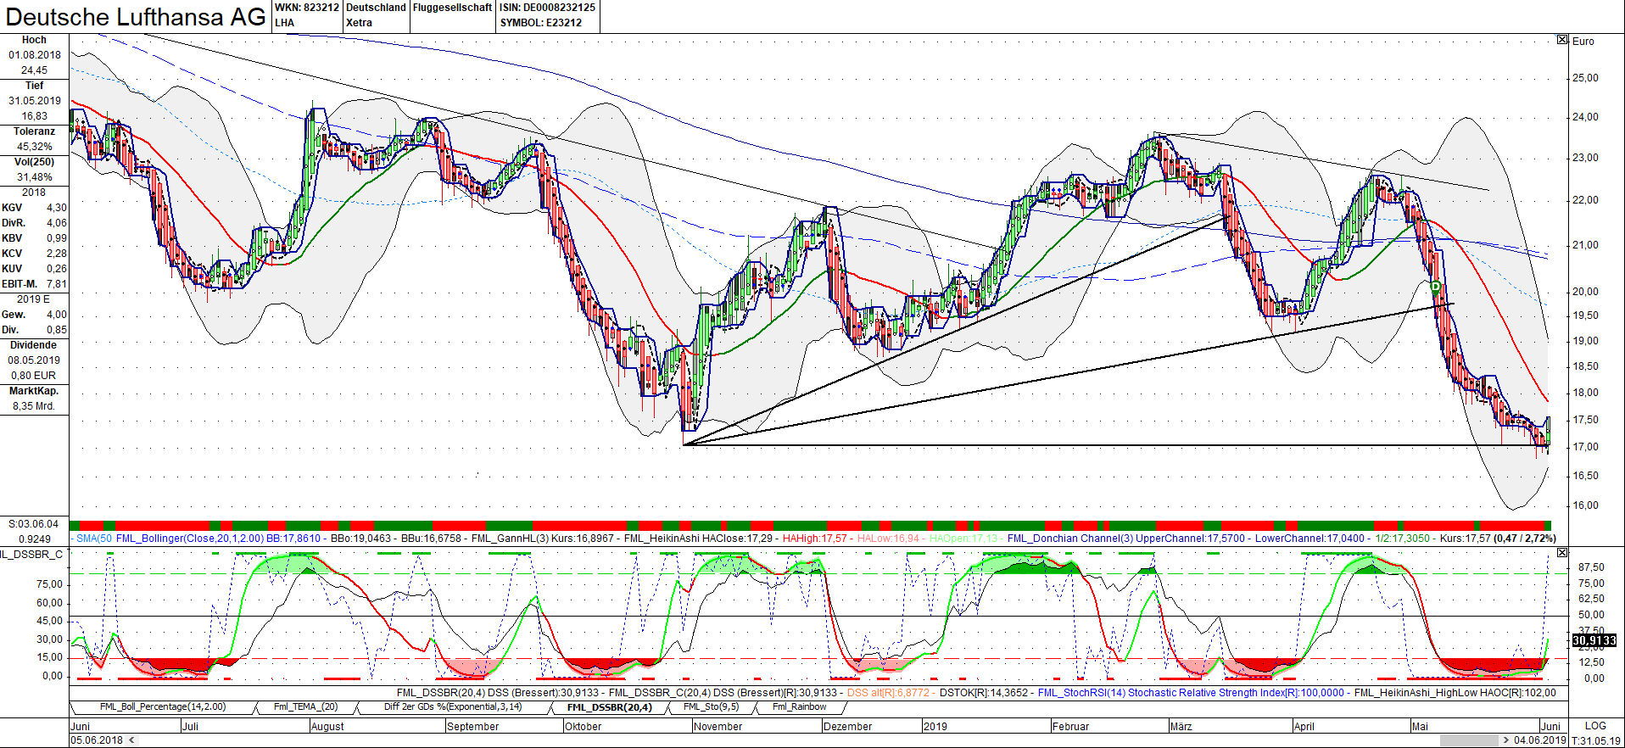
Task: Click the EBIT-M. value 7,81
Action: [56, 284]
